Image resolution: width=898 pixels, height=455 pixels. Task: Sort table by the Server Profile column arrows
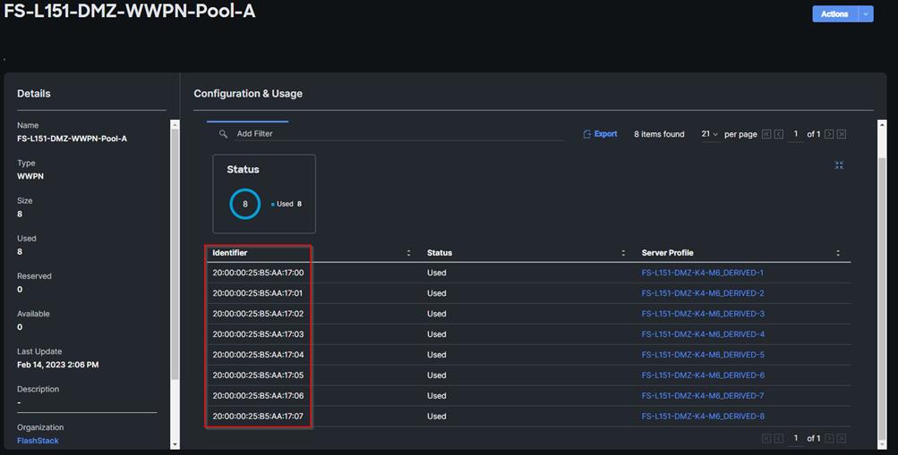click(x=838, y=253)
